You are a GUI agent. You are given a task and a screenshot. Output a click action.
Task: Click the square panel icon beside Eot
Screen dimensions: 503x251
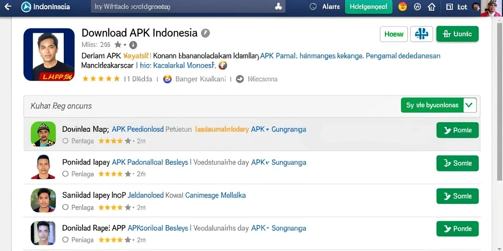click(x=449, y=7)
